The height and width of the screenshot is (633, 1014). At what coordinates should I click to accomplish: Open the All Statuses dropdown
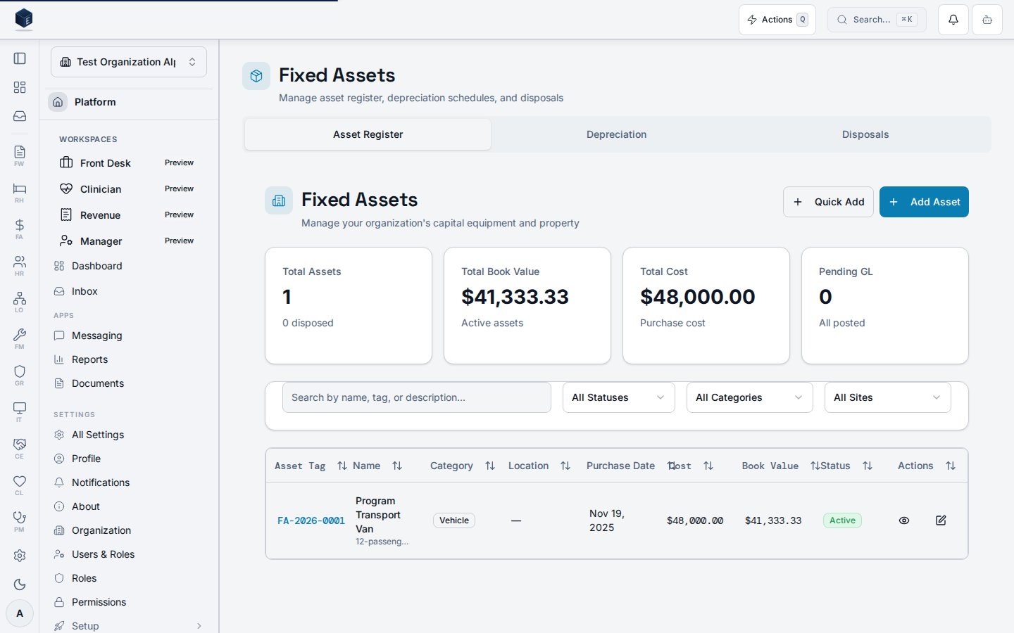619,397
